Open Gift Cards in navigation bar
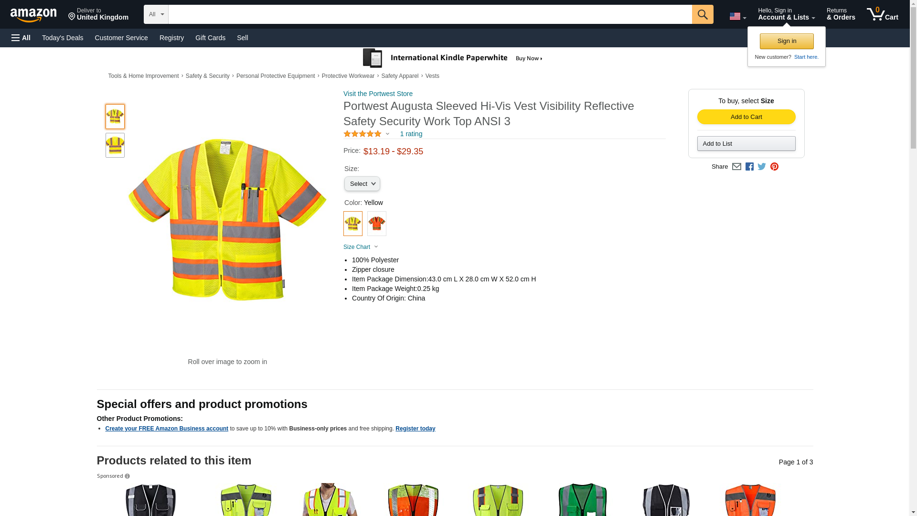This screenshot has height=516, width=917. point(210,38)
